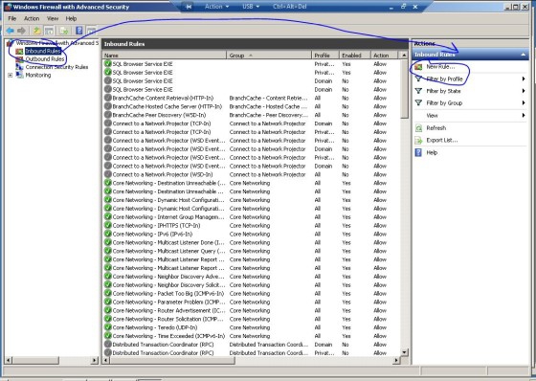
Task: Click status icon of Core Networking - Teredo (UDP-In)
Action: pyautogui.click(x=108, y=327)
